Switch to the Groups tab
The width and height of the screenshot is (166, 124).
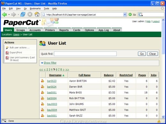tap(21, 30)
